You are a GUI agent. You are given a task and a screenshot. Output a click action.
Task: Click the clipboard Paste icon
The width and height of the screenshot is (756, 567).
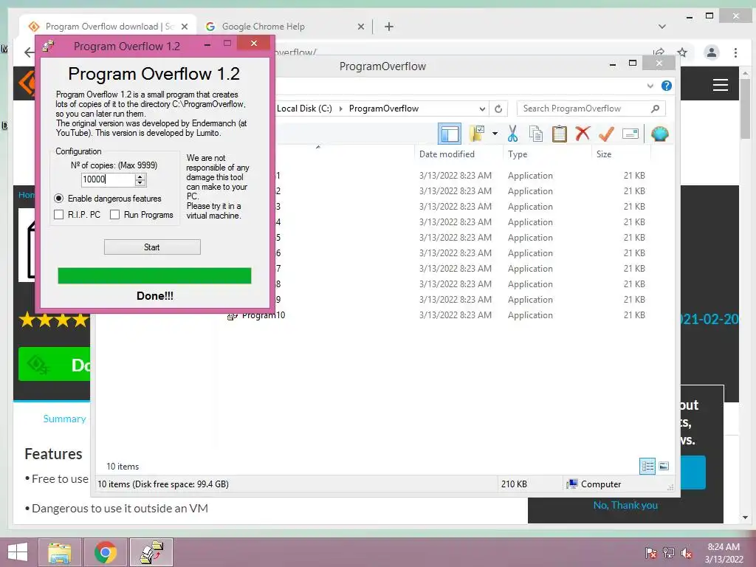pos(560,134)
